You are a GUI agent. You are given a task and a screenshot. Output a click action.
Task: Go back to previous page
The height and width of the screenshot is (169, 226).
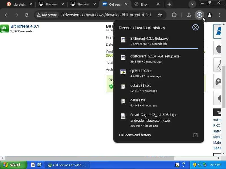[x=6, y=15]
